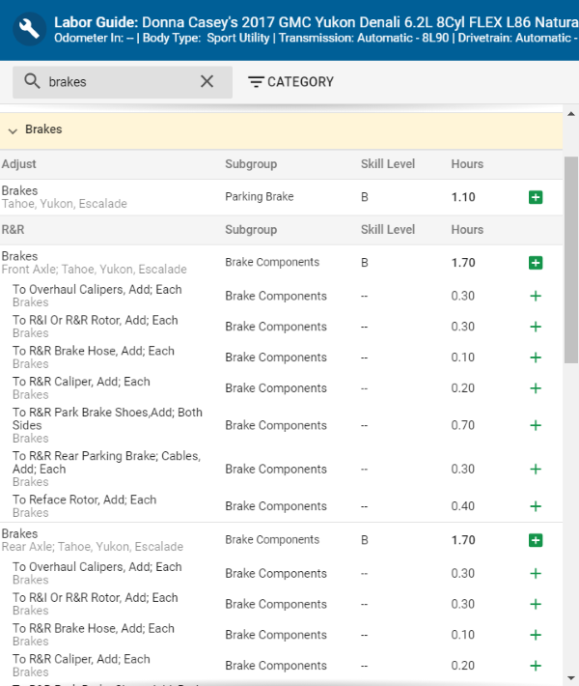This screenshot has height=686, width=579.
Task: Click the Hours column header under Adjust
Action: 467,164
